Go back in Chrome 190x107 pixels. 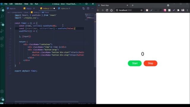[x=98, y=10]
